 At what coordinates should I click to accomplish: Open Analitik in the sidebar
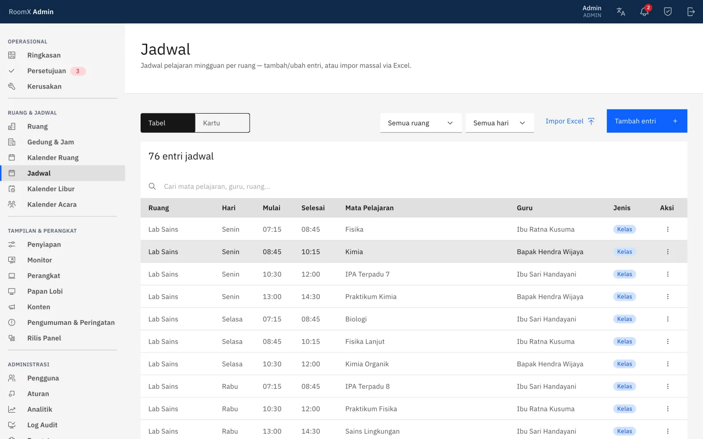coord(62,410)
